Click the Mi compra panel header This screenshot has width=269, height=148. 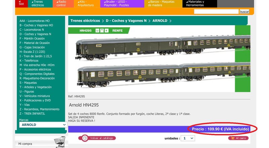pos(41,144)
